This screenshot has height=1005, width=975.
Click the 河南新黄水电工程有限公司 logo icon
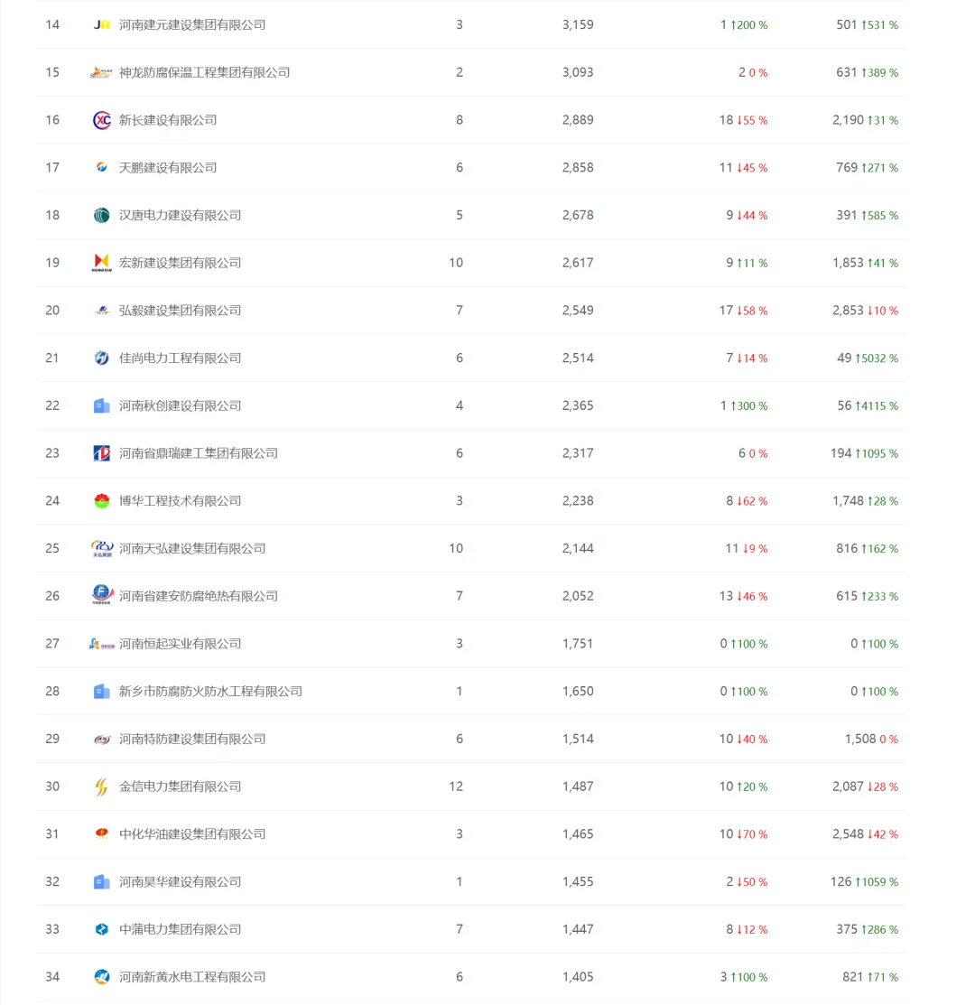(102, 977)
